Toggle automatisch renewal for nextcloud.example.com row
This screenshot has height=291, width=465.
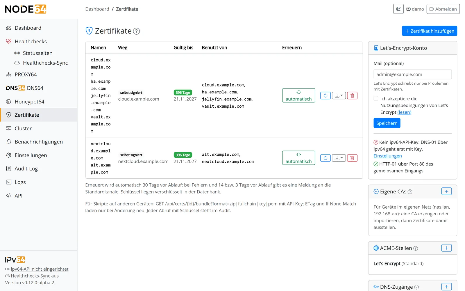click(x=298, y=158)
